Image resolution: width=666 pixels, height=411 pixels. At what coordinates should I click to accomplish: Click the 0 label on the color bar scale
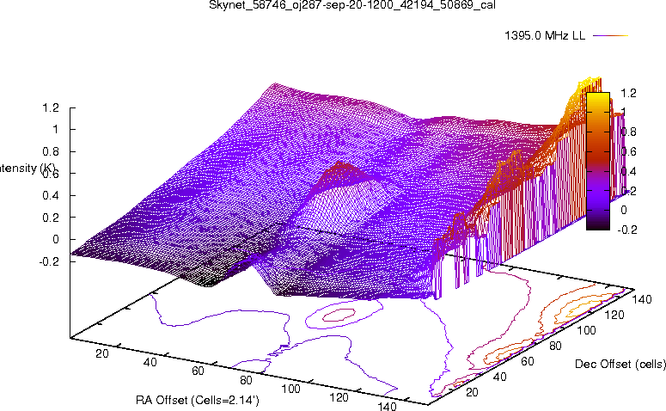click(x=624, y=210)
